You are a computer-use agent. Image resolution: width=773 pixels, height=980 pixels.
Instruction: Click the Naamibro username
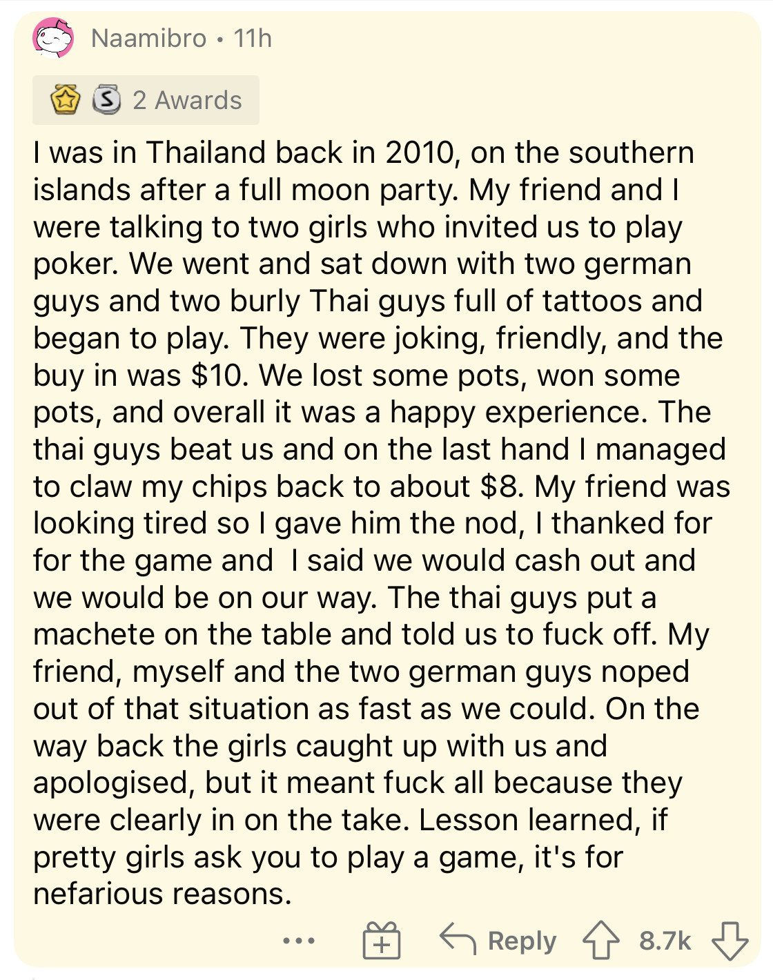click(x=148, y=39)
